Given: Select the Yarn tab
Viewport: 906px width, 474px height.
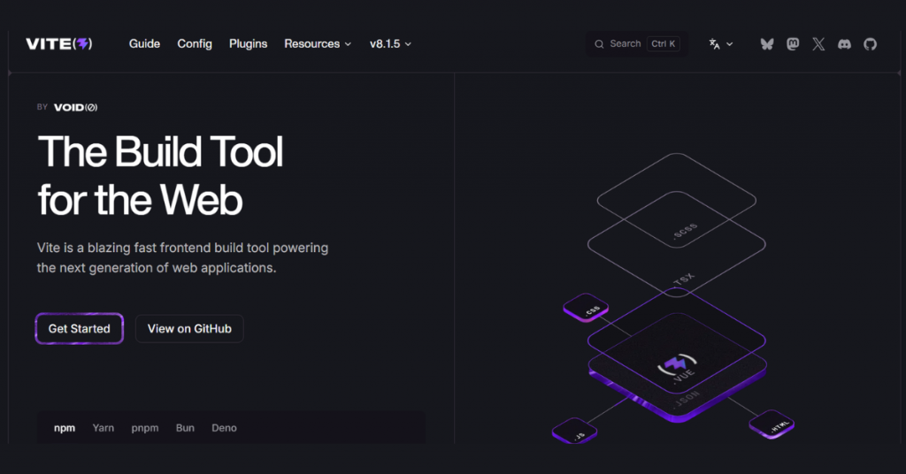Looking at the screenshot, I should click(104, 428).
